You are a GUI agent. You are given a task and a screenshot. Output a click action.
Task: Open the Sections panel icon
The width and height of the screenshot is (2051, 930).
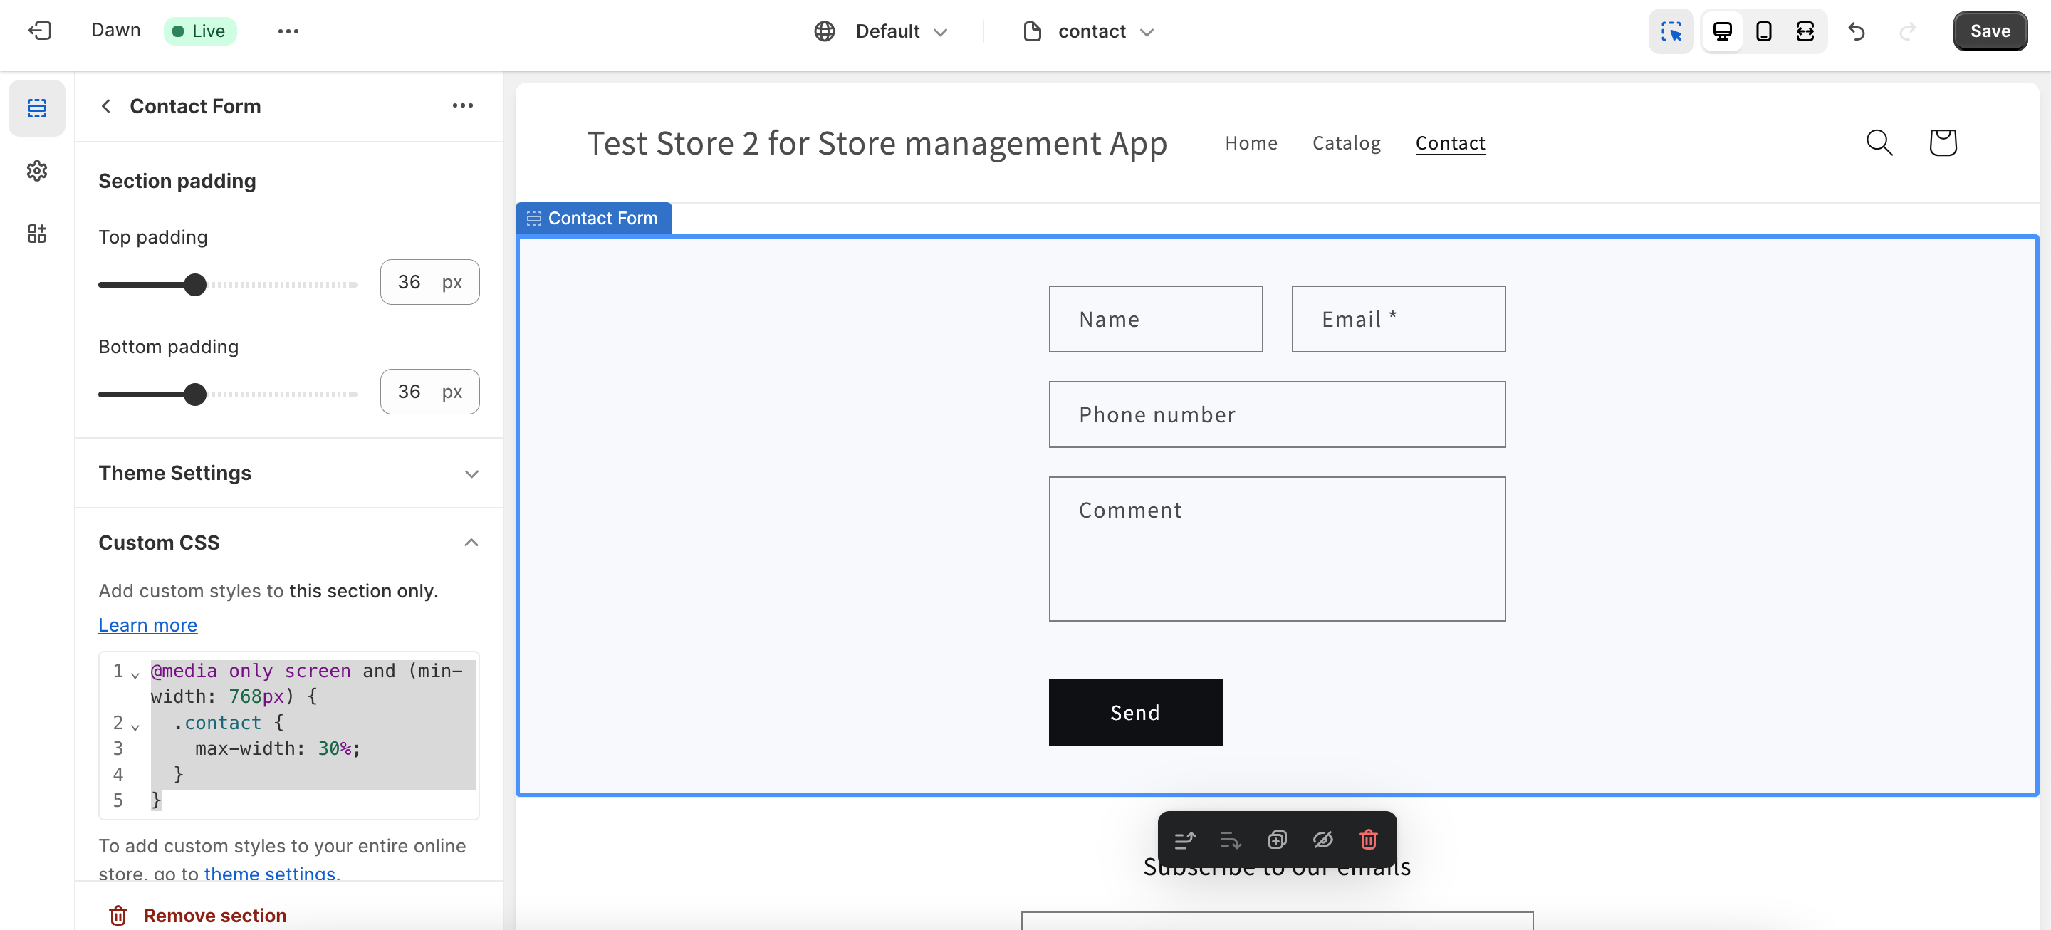click(x=36, y=108)
